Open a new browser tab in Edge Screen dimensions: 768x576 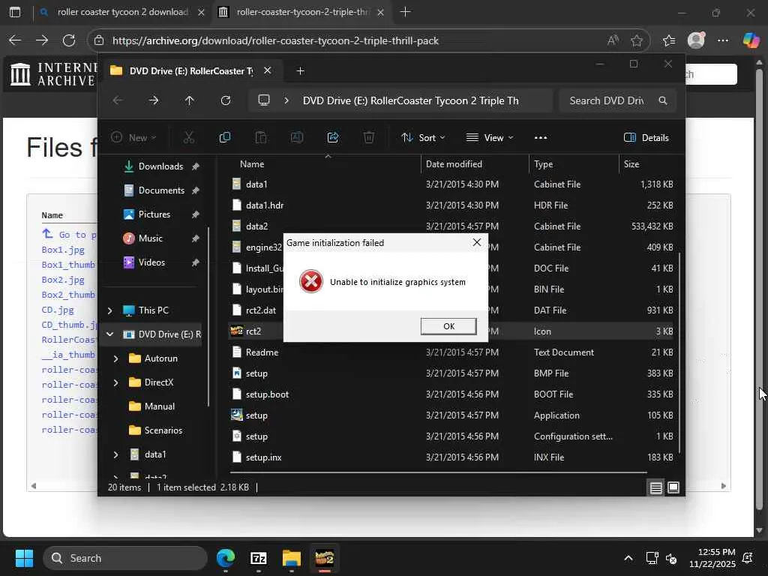tap(406, 12)
